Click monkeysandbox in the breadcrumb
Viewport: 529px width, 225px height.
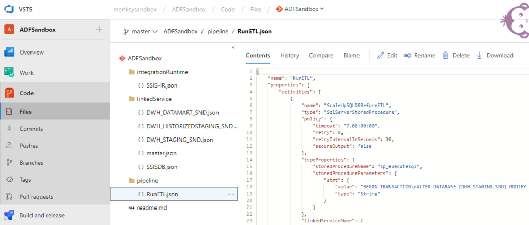click(x=135, y=9)
